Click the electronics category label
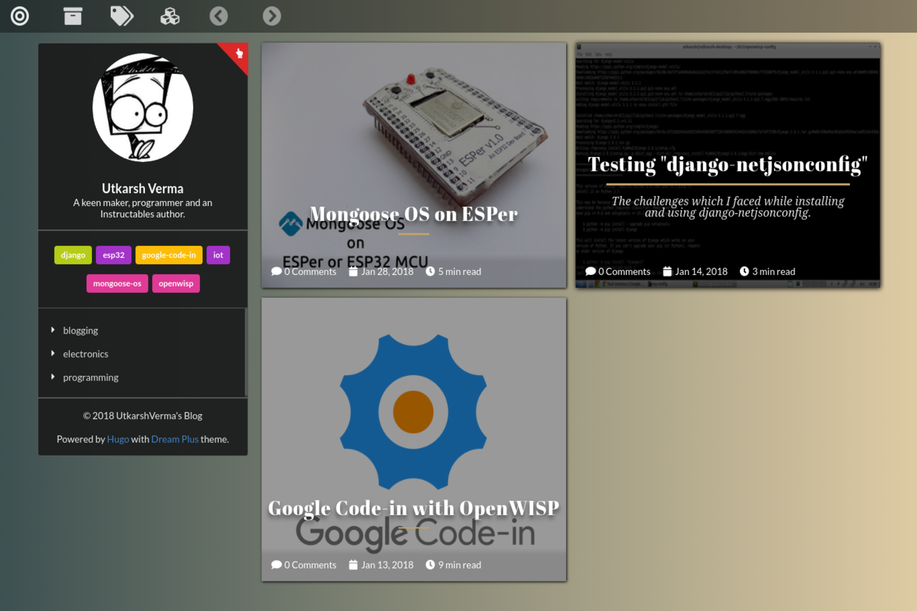 tap(86, 354)
